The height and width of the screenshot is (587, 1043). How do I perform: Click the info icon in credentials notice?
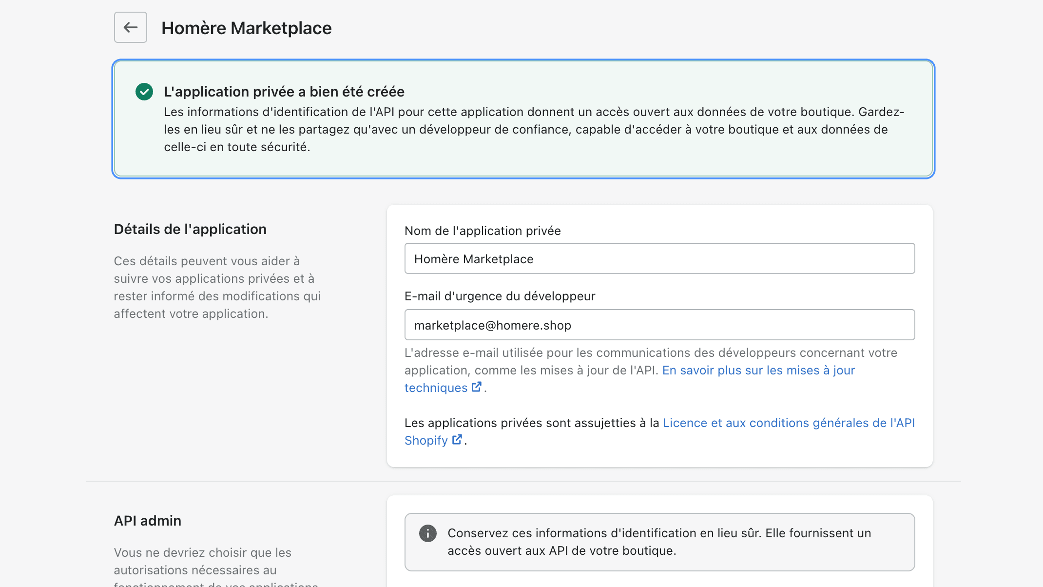click(428, 533)
